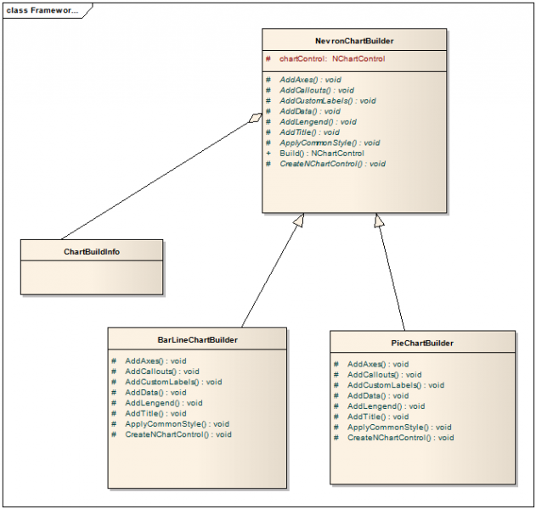536x509 pixels.
Task: Select CreateNChartControl() in PieChartBuilder
Action: [x=400, y=438]
